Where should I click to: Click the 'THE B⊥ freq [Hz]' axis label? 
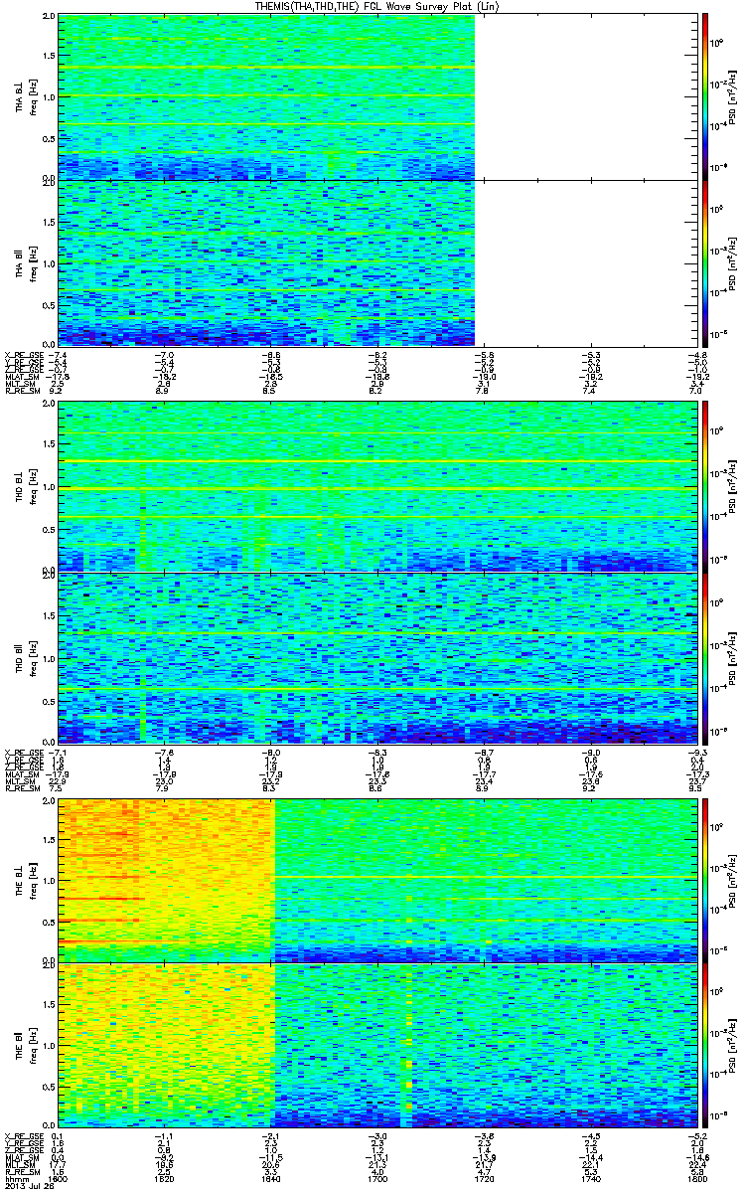coord(25,881)
